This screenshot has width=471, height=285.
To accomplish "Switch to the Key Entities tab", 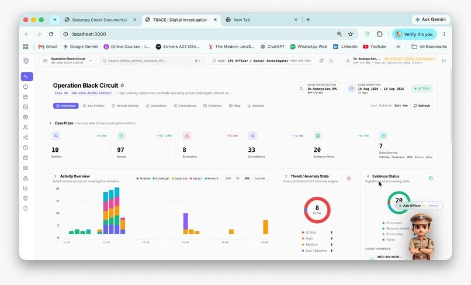I will click(x=93, y=106).
